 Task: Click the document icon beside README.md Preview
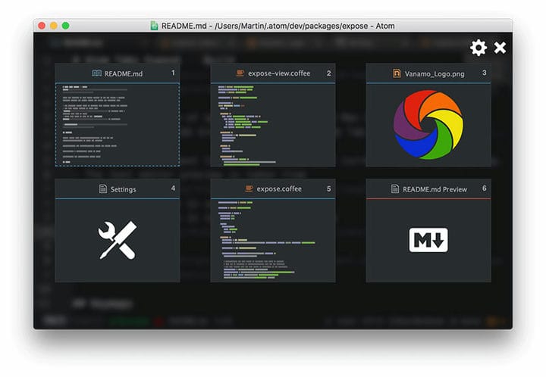click(x=395, y=188)
